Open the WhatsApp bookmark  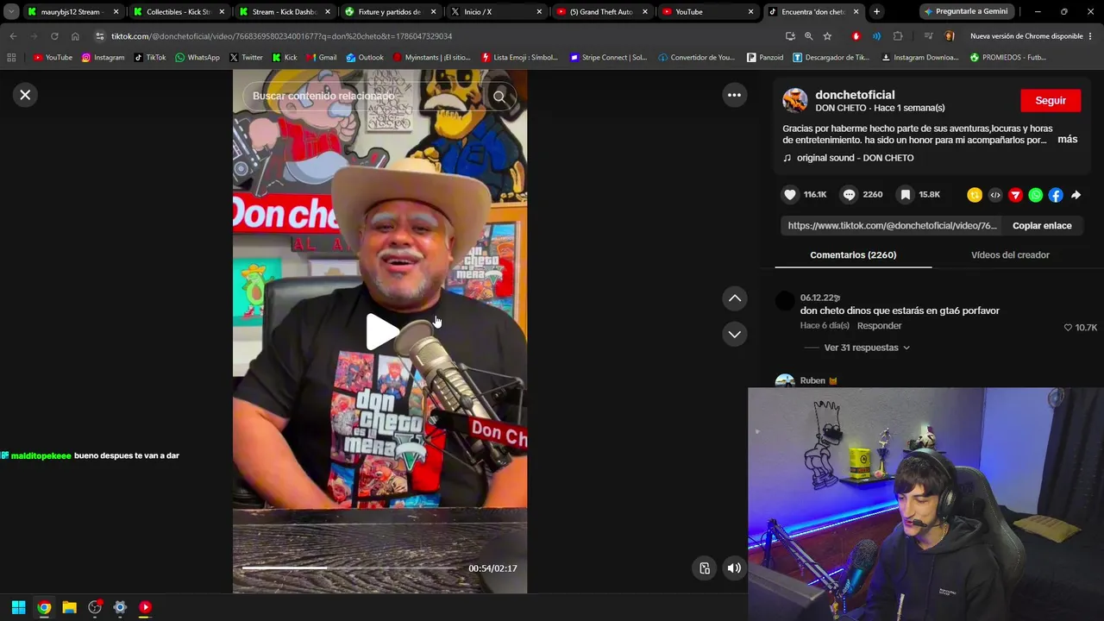(x=197, y=58)
